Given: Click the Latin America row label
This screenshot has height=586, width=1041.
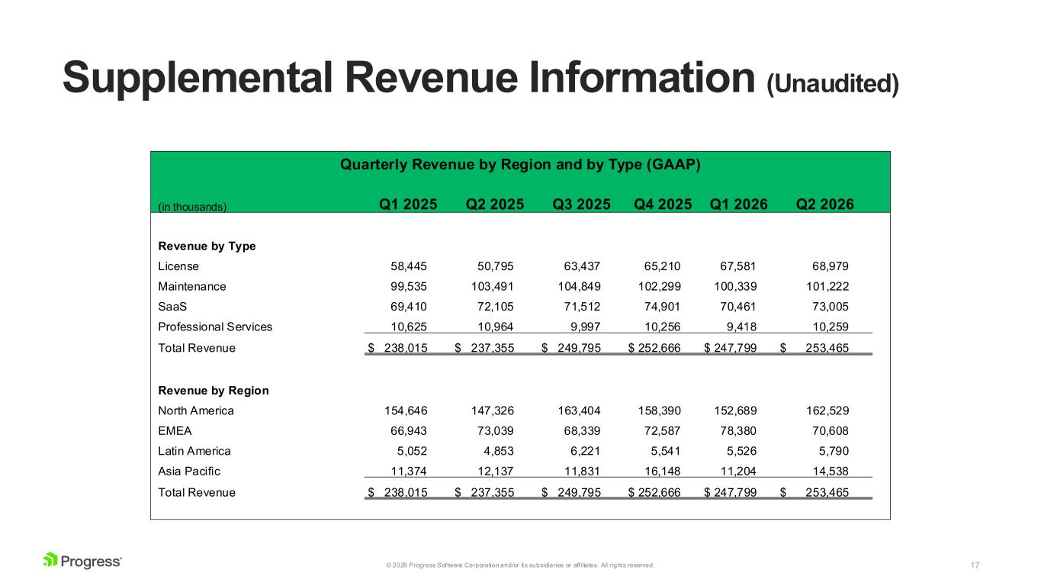Looking at the screenshot, I should click(194, 451).
